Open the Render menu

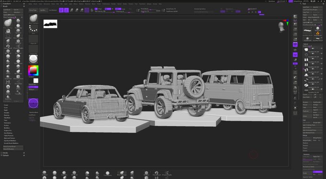pos(114,4)
